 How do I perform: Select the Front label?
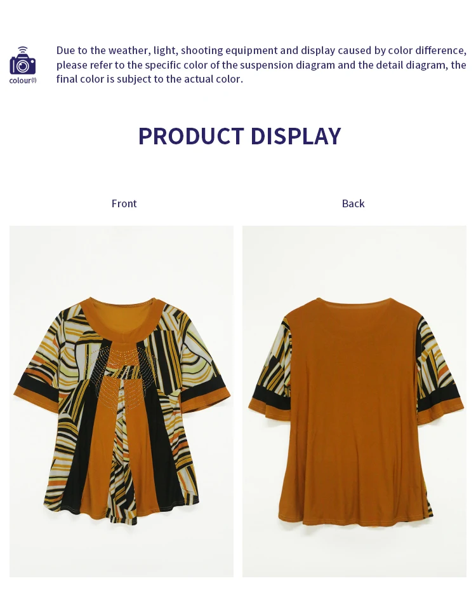click(124, 203)
